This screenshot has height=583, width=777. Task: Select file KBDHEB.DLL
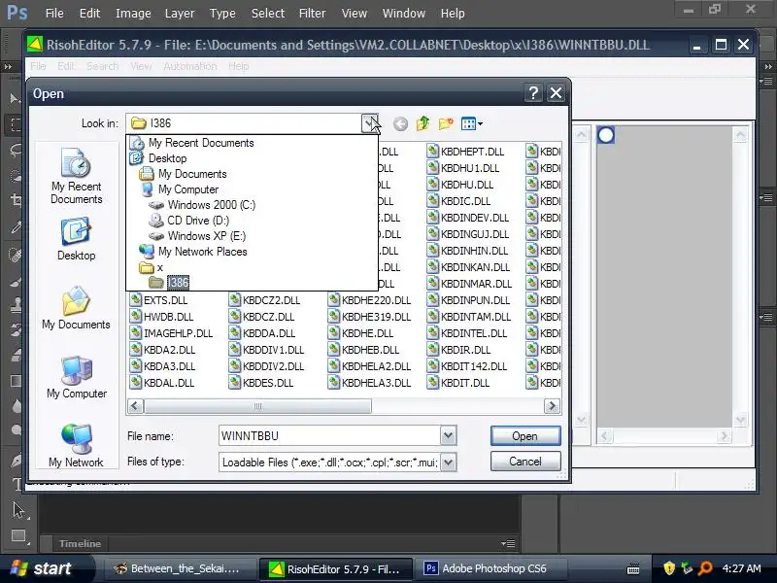(363, 350)
